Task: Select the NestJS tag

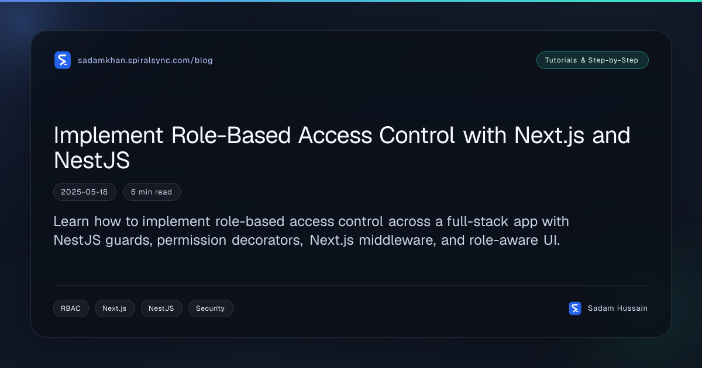Action: click(x=161, y=308)
